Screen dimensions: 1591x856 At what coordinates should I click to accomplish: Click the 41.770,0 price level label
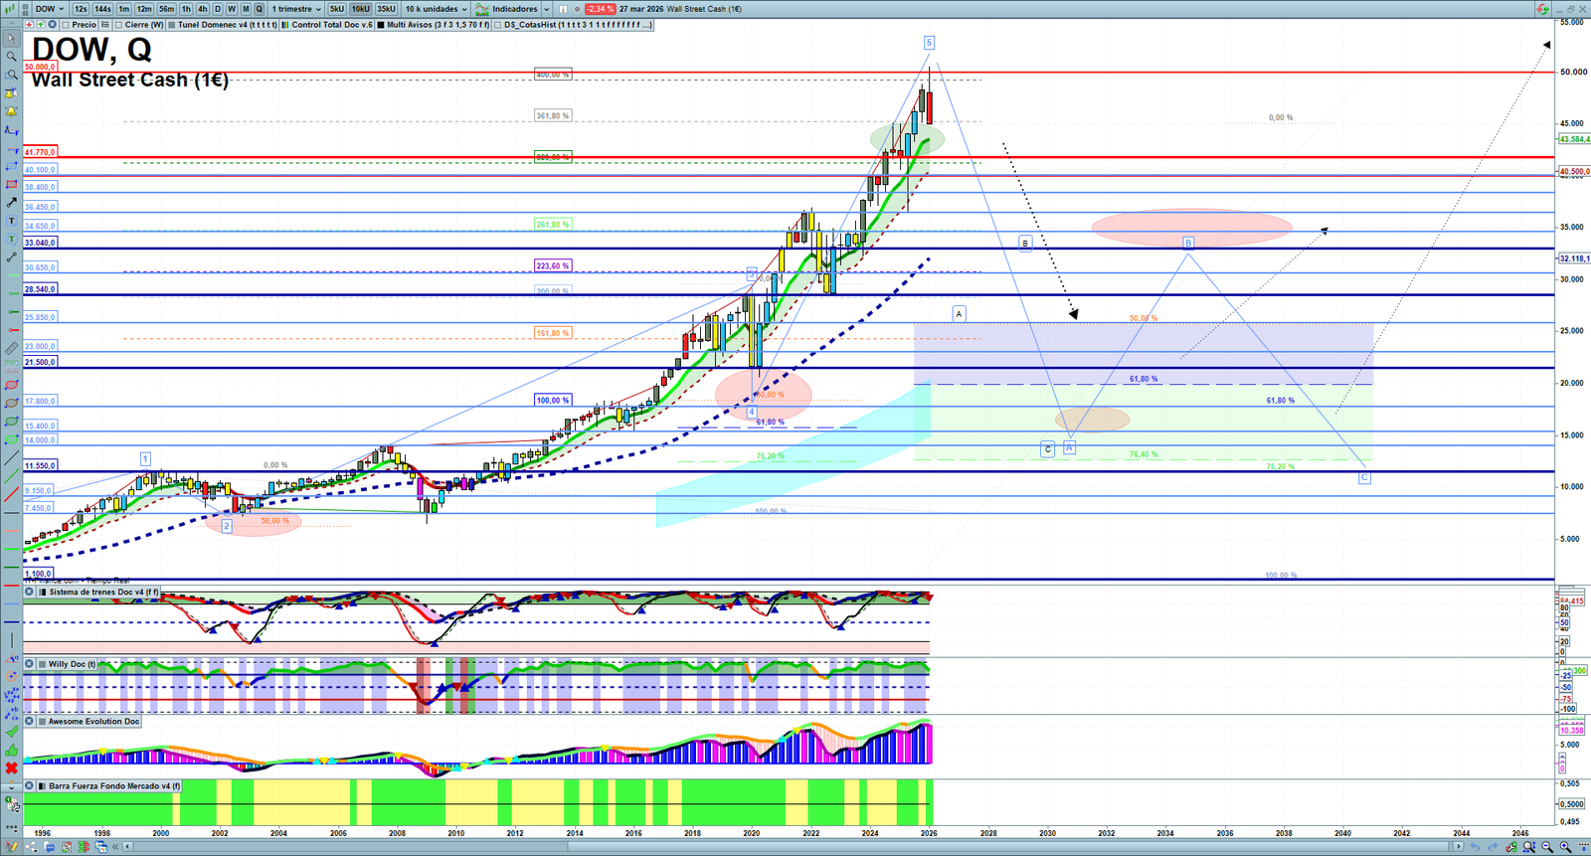coord(41,152)
